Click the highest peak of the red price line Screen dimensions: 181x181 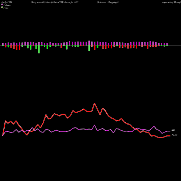pyautogui.click(x=94, y=103)
